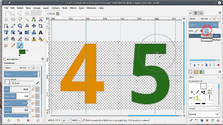This screenshot has height=125, width=223.
Task: Toggle zoom-on-resize button at ruler corner
Action: point(184,19)
